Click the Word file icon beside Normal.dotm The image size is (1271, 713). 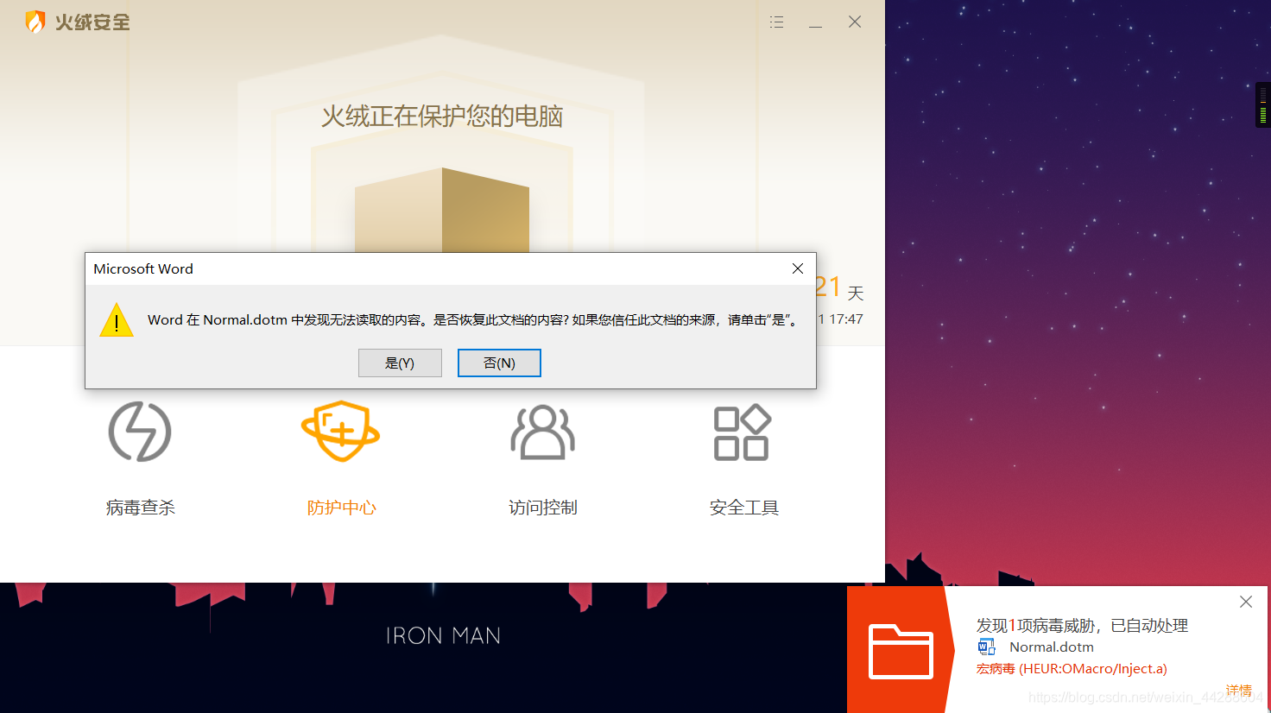[x=987, y=647]
